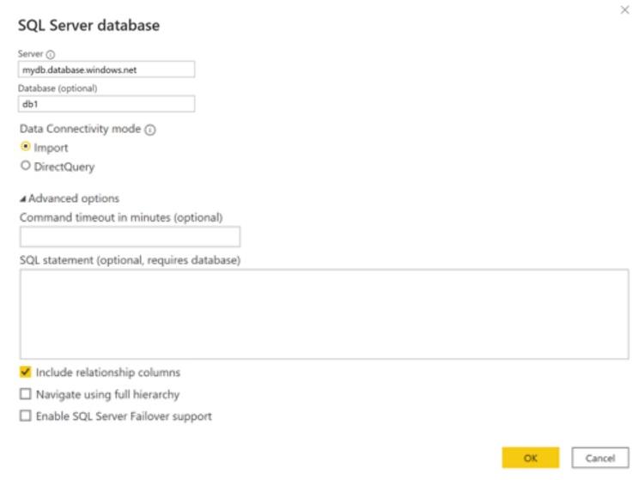The height and width of the screenshot is (480, 638).
Task: Click the "SQL Server database" dialog title
Action: (x=88, y=26)
